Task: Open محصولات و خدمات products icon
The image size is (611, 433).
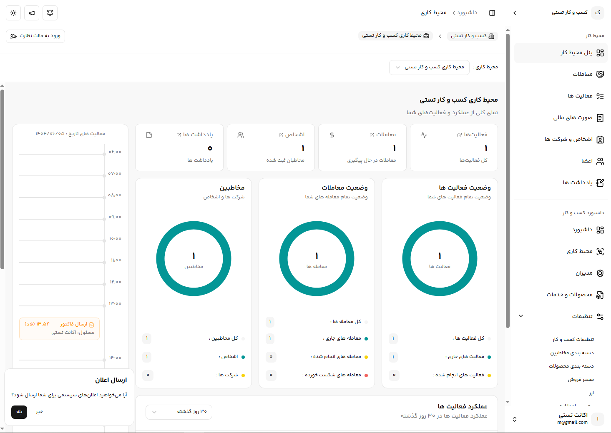Action: coord(601,295)
